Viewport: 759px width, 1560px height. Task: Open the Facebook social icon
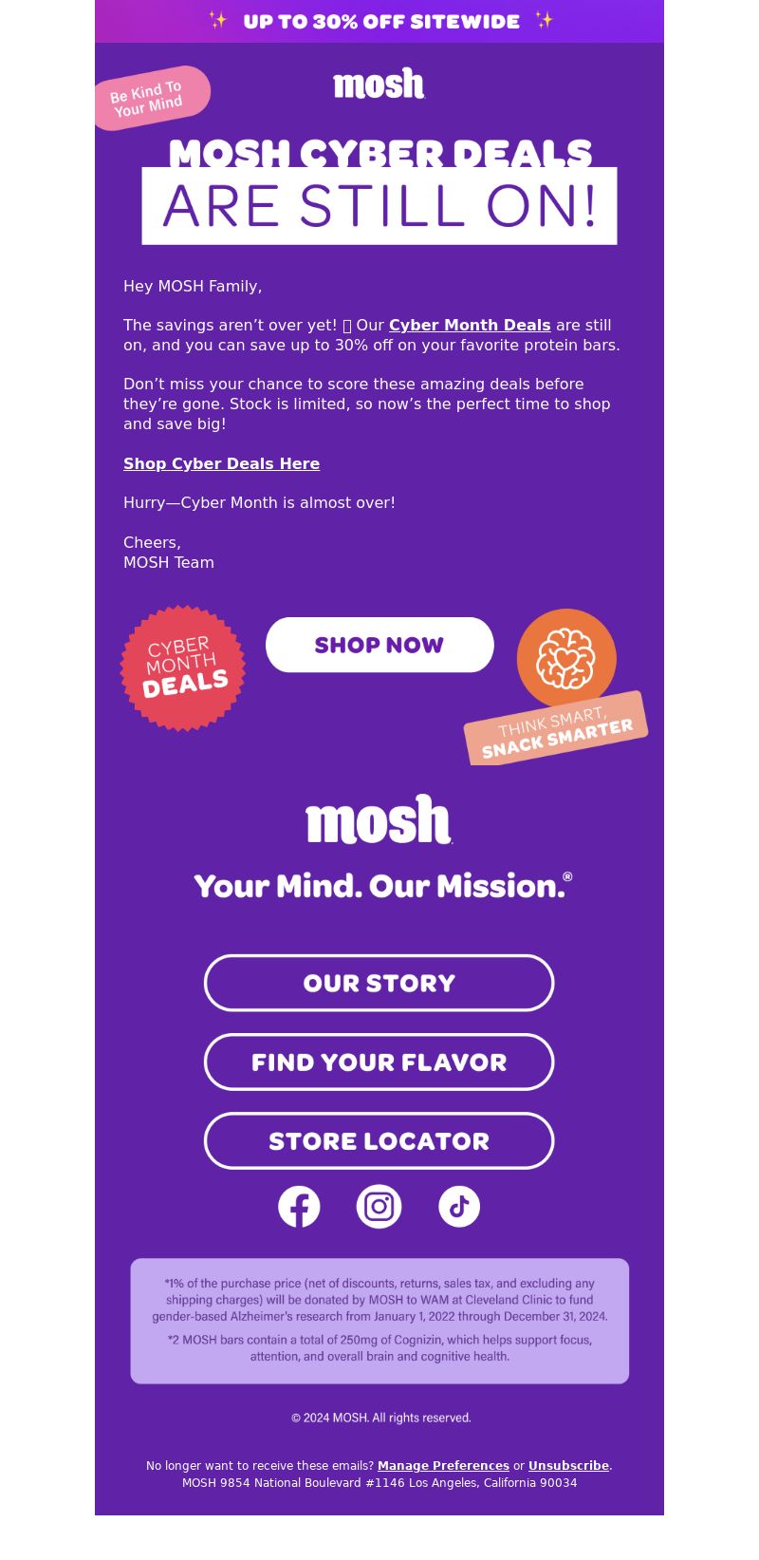tap(299, 1207)
